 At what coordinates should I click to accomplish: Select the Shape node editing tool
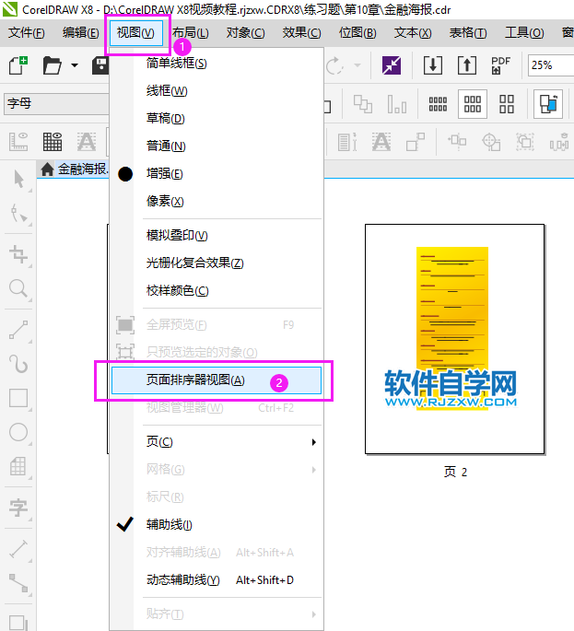tap(18, 214)
